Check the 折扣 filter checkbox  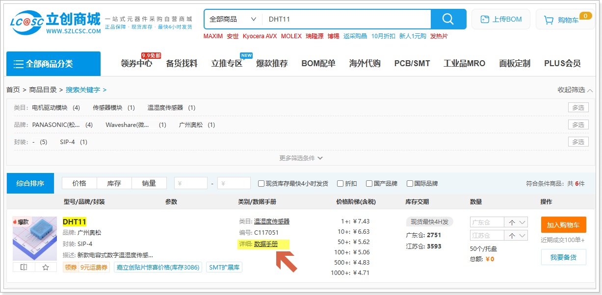pyautogui.click(x=340, y=184)
